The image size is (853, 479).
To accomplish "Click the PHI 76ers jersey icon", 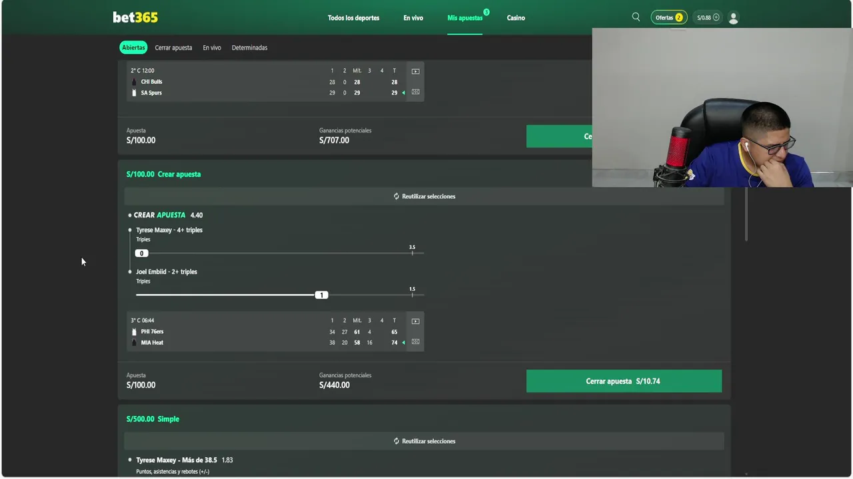I will 134,331.
